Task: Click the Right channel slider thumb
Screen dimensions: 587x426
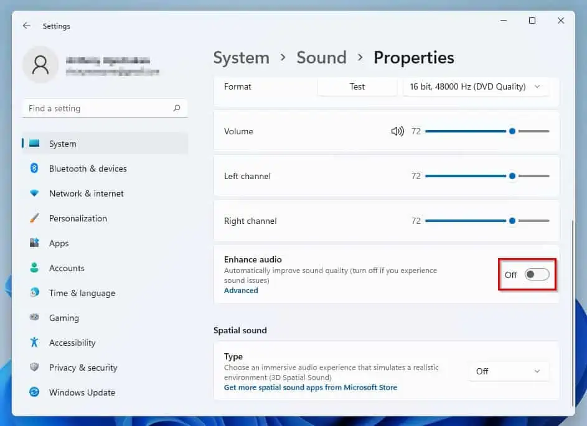Action: [512, 221]
